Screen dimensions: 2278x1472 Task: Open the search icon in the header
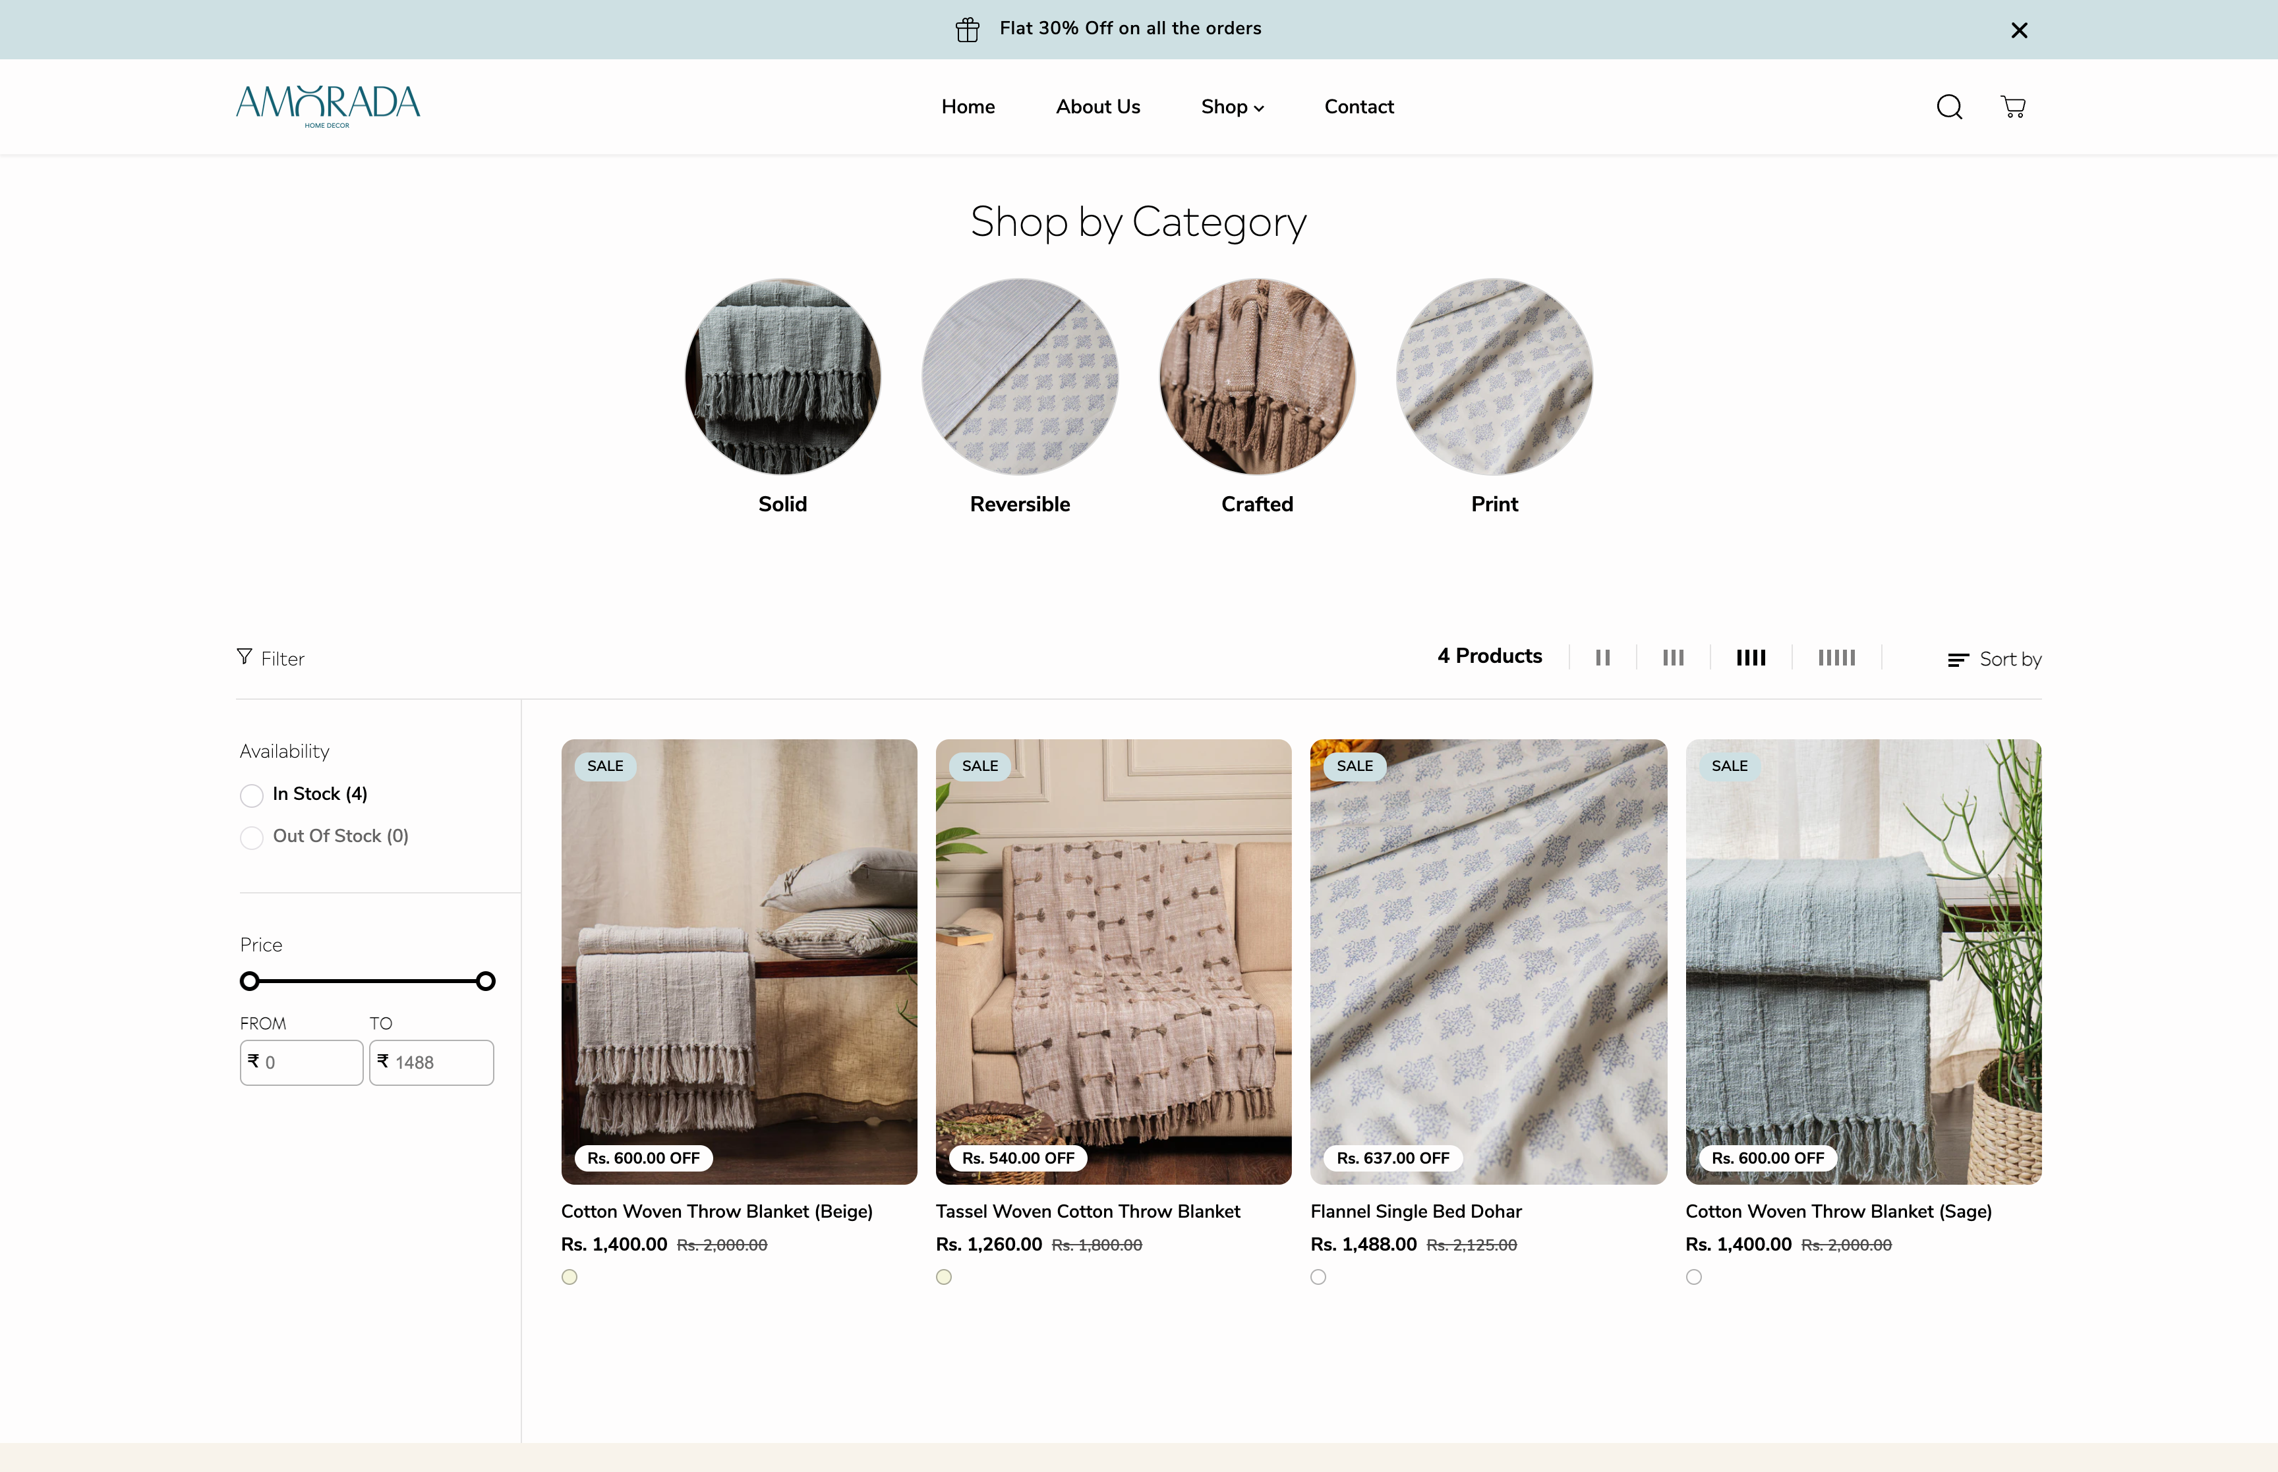click(1948, 106)
